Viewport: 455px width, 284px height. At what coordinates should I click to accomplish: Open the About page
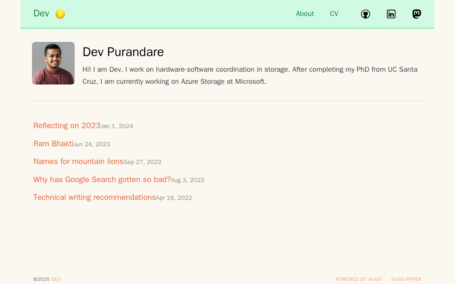click(305, 14)
